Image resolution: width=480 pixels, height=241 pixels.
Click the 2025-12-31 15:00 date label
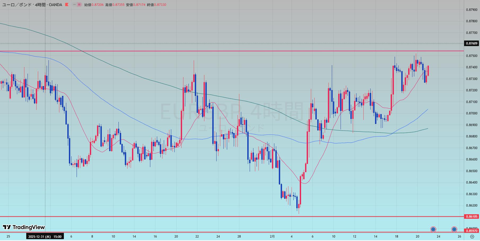click(45, 236)
